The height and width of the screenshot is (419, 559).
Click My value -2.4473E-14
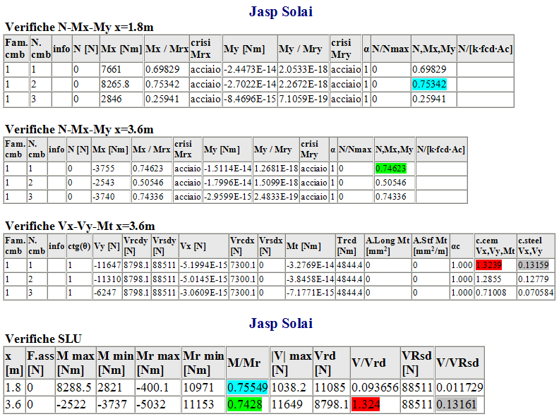(x=250, y=69)
